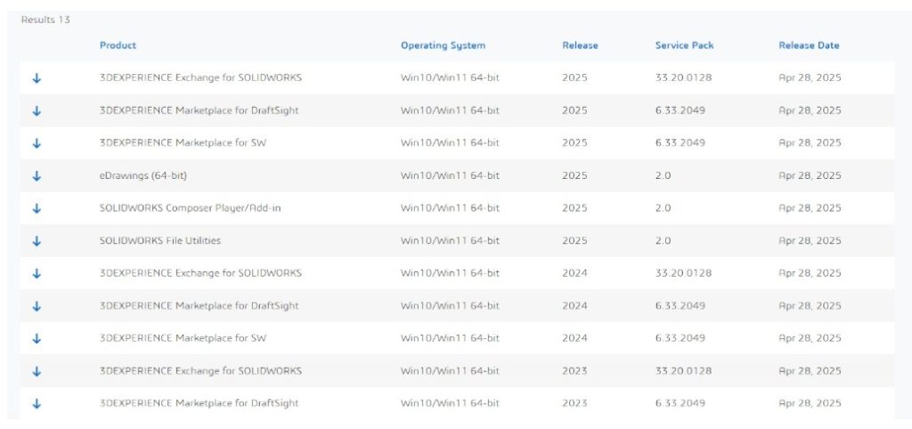
Task: Select 'Apr 28, 2025' date in File Utilities row
Action: tap(810, 240)
